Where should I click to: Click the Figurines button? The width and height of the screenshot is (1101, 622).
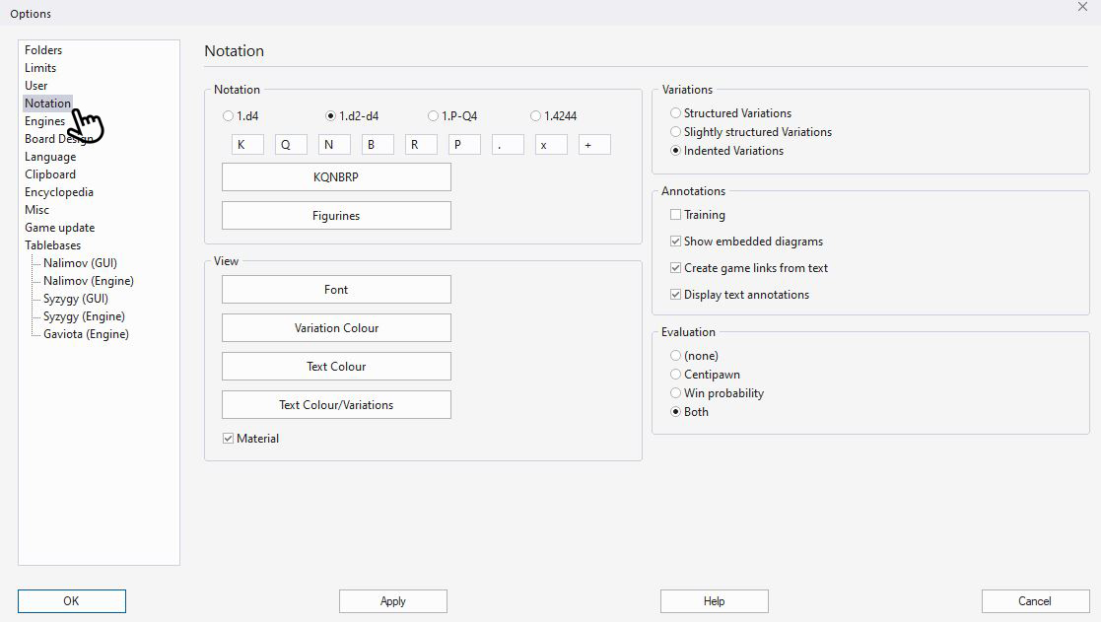click(x=336, y=216)
